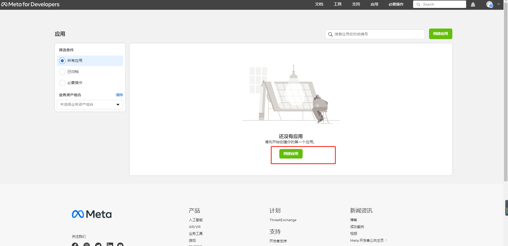Go to 应用 in the top navigation
Viewport: 508px width, 246px height.
click(374, 4)
